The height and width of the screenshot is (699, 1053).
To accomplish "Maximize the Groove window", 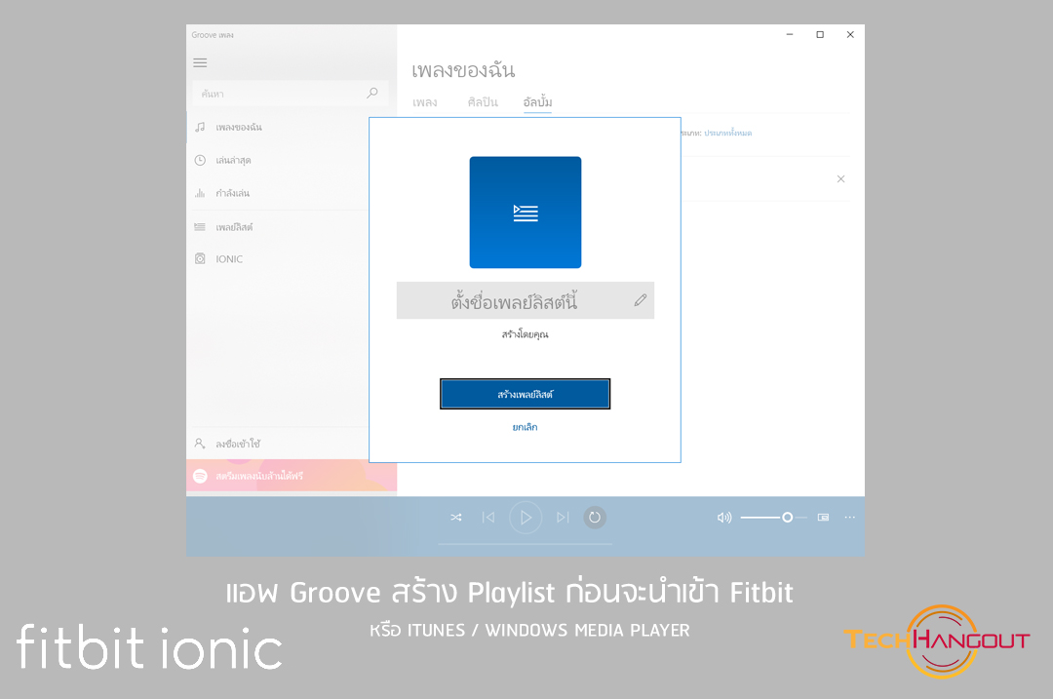I will 820,34.
